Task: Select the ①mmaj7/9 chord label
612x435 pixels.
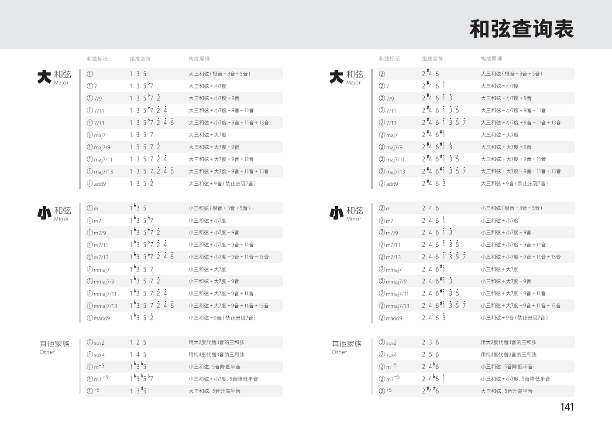Action: [x=100, y=282]
